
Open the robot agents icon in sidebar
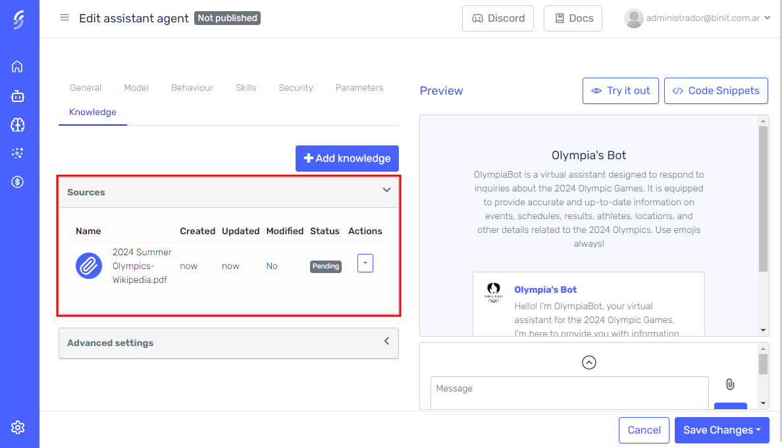pos(18,95)
